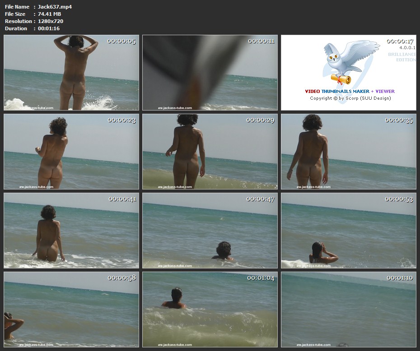Viewport: 420px width, 351px height.
Task: Select the frame marked 00:00:23
Action: (71, 152)
